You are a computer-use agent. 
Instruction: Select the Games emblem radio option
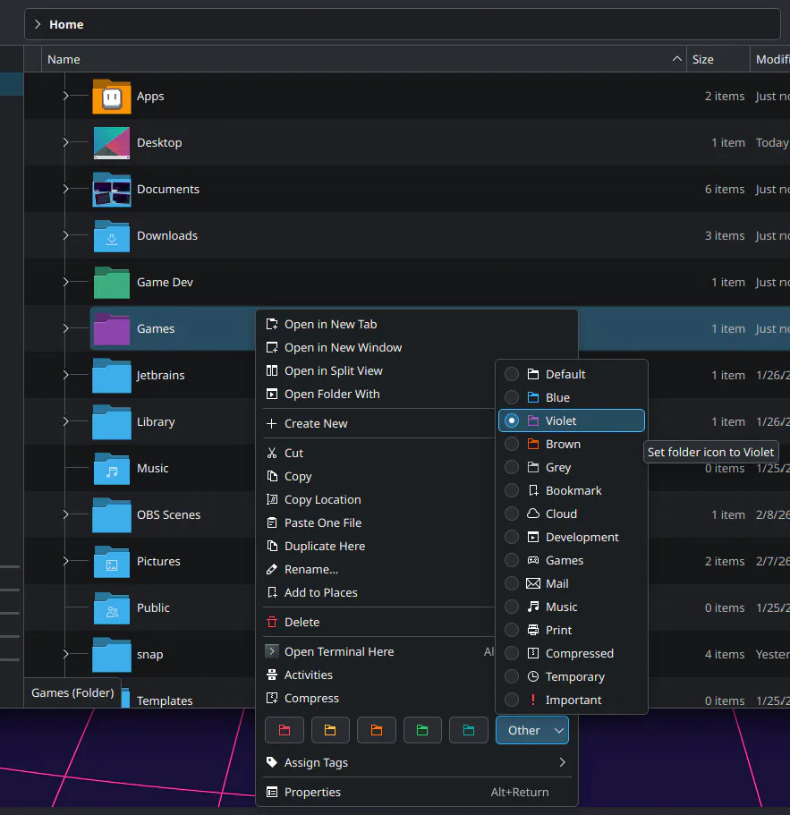tap(512, 560)
